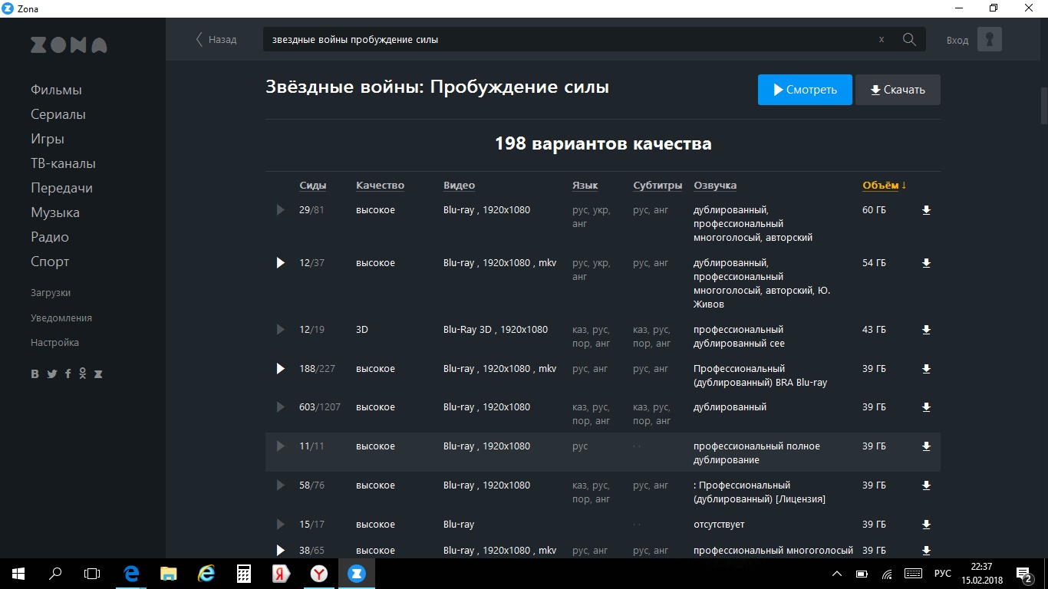Click the search magnifier icon

(x=909, y=39)
